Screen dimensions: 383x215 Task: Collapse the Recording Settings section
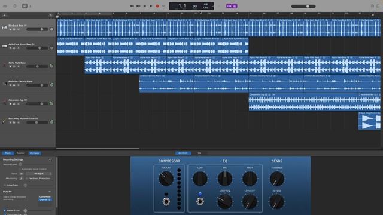pyautogui.click(x=50, y=159)
